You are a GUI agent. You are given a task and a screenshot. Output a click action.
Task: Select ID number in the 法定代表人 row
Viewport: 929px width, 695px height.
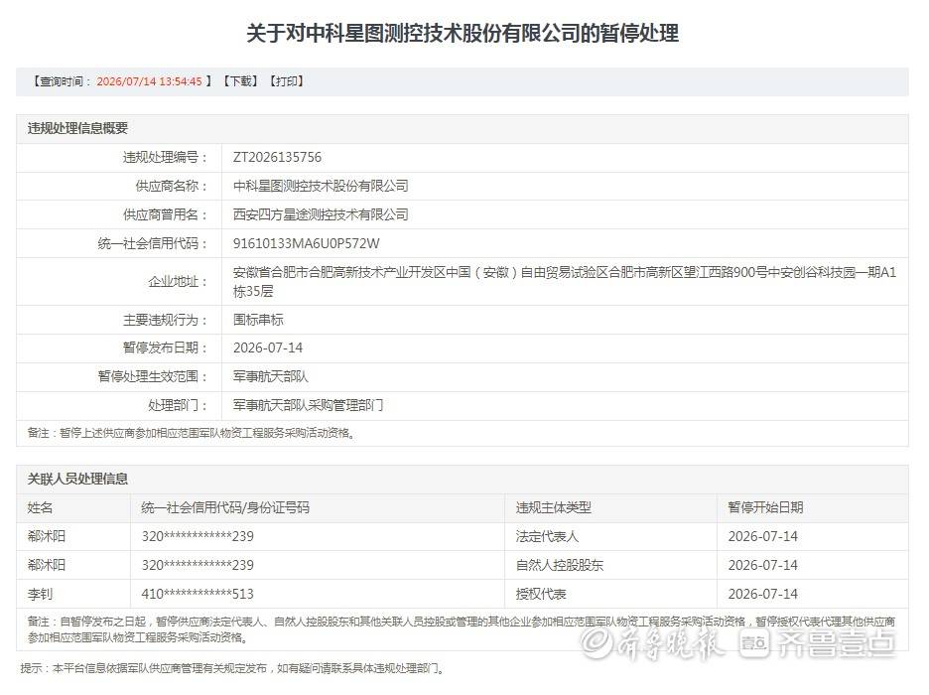click(198, 536)
